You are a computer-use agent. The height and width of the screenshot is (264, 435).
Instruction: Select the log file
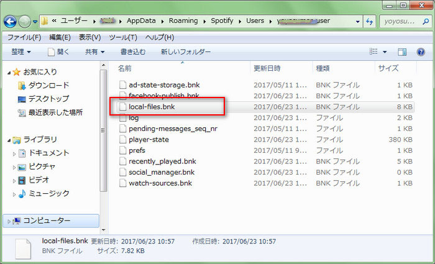tap(134, 118)
